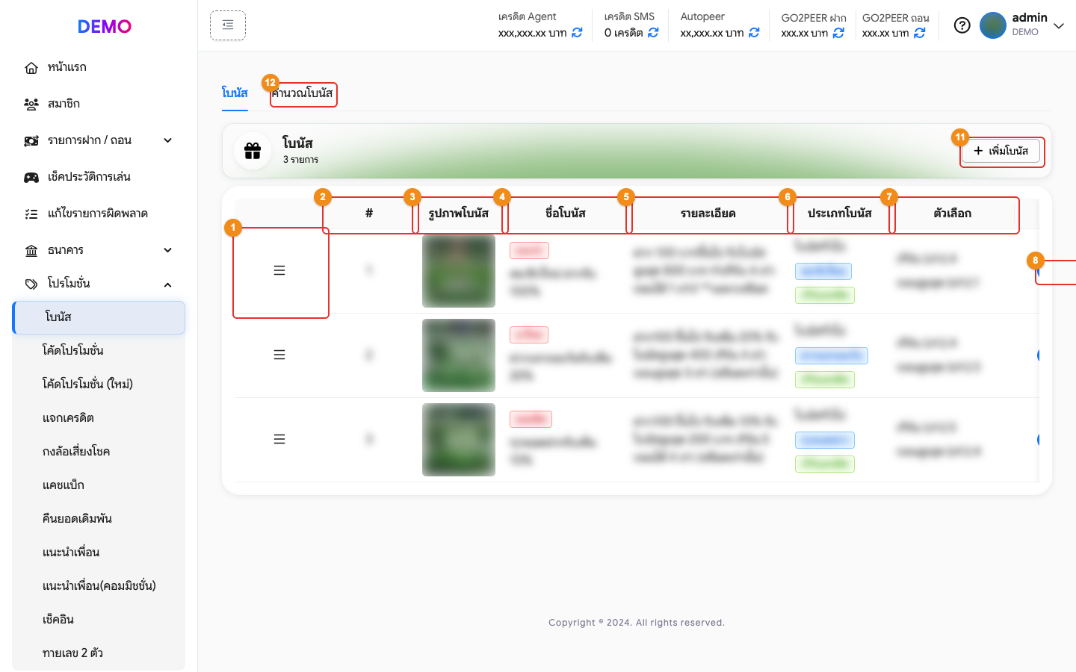The image size is (1076, 672).
Task: Click the home icon beside หน้าแรก
Action: click(x=31, y=68)
